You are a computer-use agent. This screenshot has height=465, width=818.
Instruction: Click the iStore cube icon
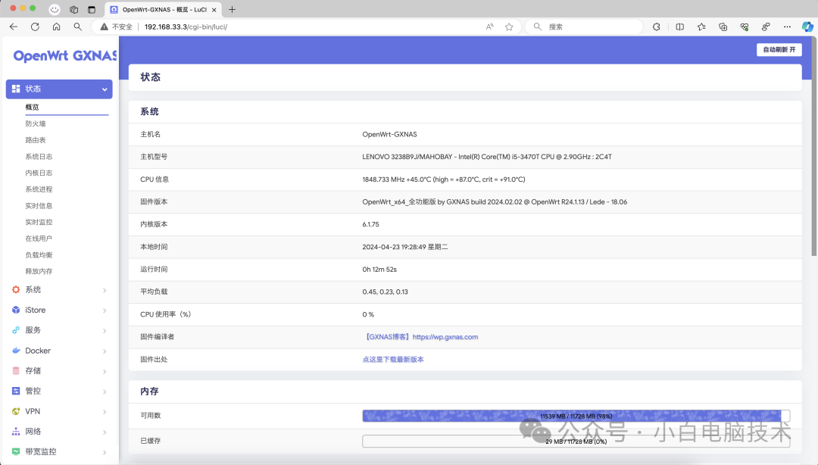coord(16,310)
